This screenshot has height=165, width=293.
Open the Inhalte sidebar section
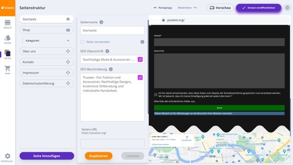tap(7, 24)
